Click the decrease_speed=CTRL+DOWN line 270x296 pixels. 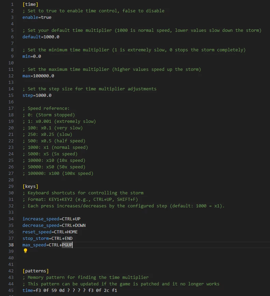(54, 225)
